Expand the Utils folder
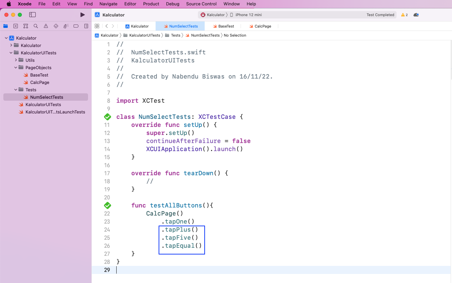 (16, 60)
